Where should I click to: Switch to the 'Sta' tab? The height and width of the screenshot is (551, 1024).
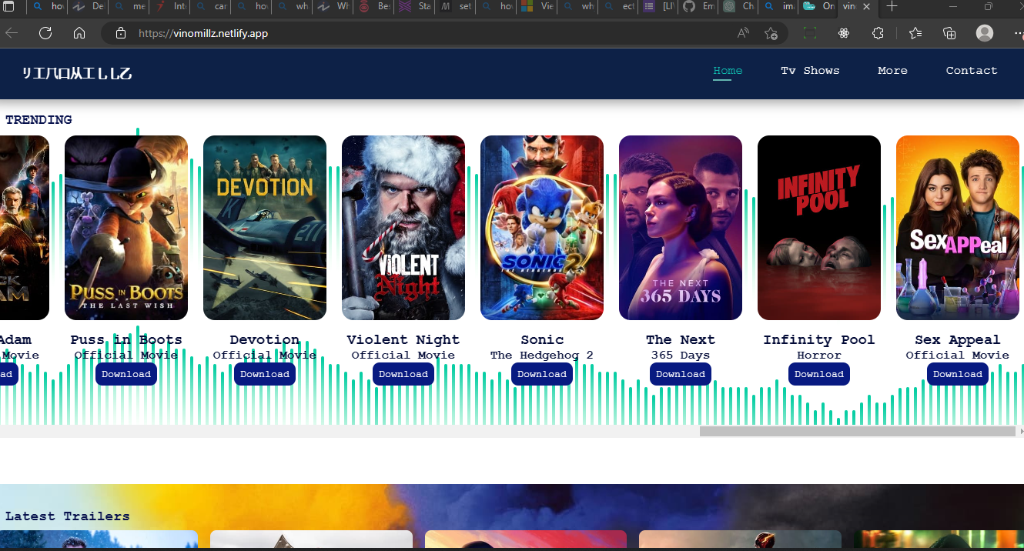[x=416, y=6]
